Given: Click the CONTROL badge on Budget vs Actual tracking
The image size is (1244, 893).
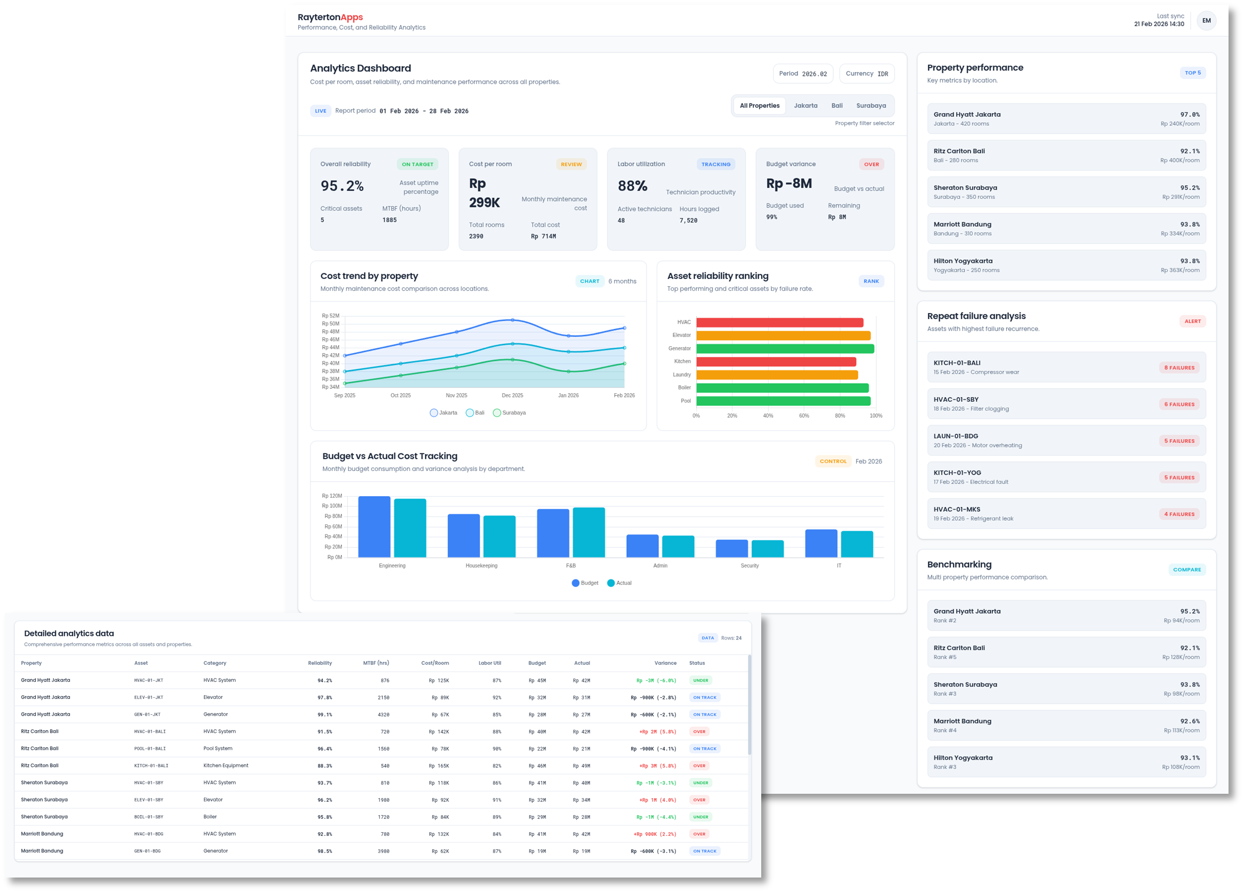Looking at the screenshot, I should 833,461.
